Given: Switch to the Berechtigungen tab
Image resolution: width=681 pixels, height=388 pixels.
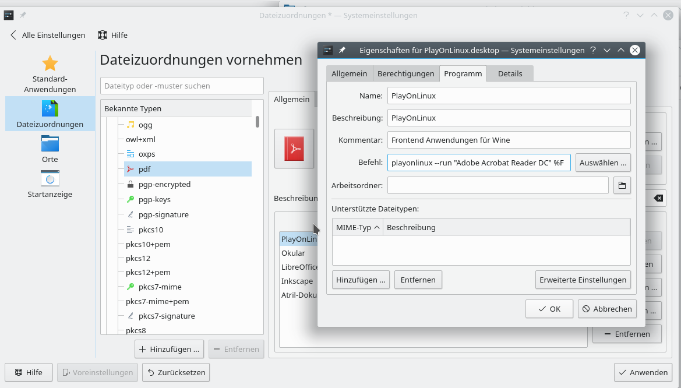Looking at the screenshot, I should click(405, 73).
